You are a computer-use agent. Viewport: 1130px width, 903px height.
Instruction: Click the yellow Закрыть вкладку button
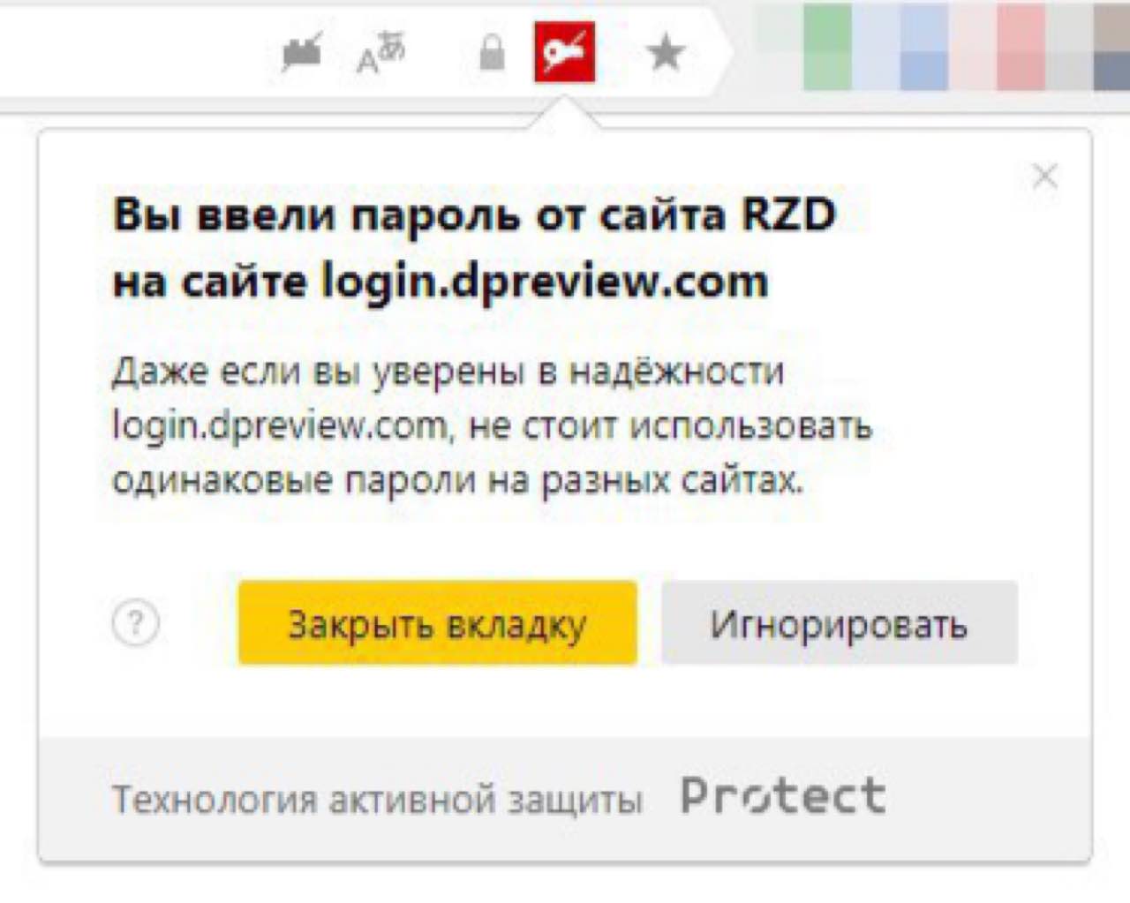click(x=438, y=623)
